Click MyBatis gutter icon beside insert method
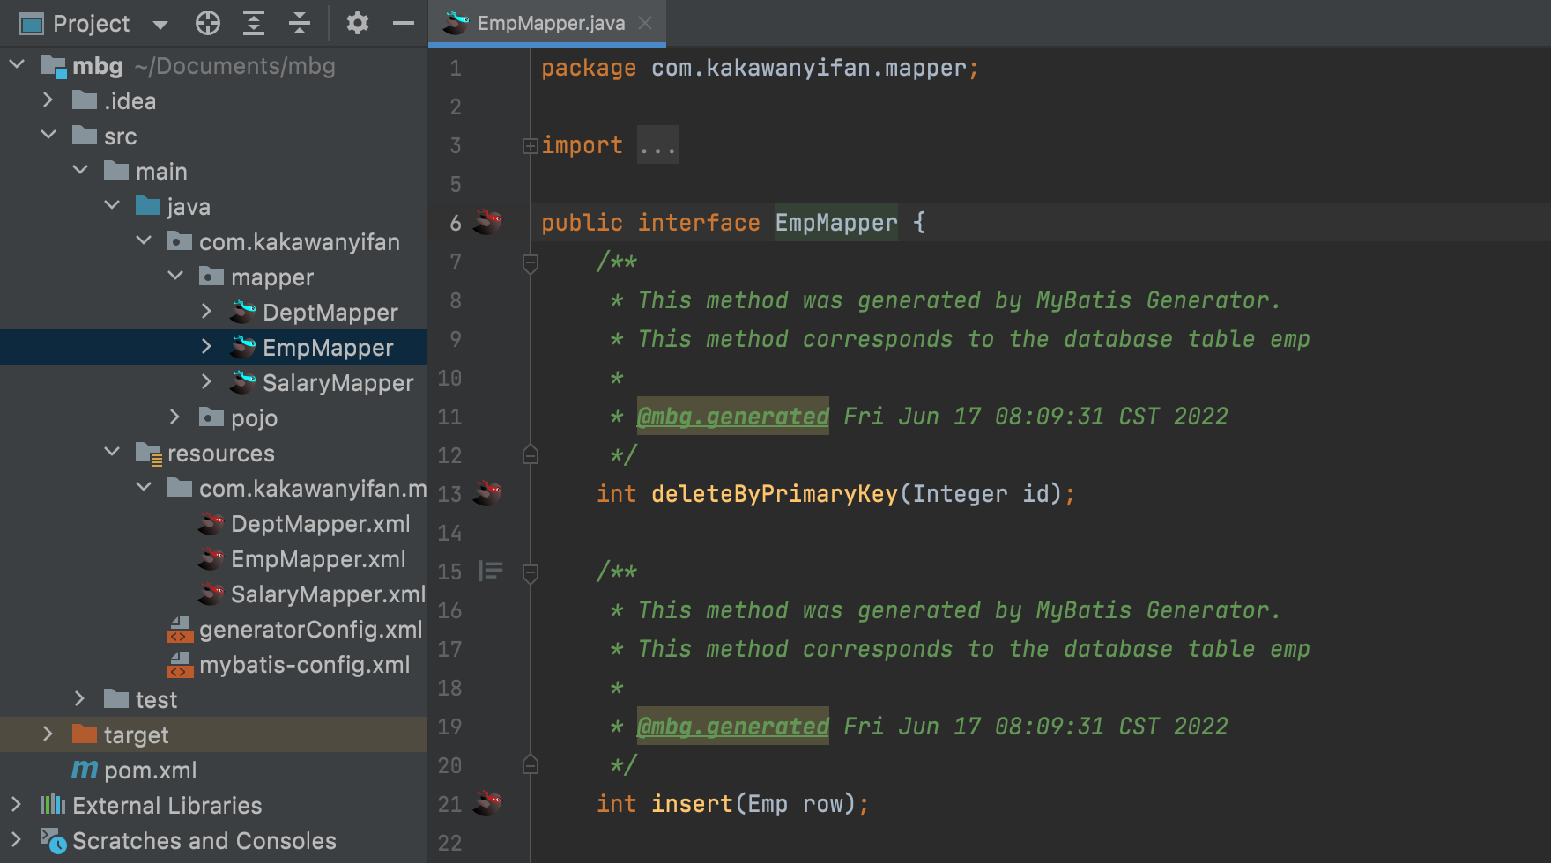The height and width of the screenshot is (863, 1551). pos(487,803)
